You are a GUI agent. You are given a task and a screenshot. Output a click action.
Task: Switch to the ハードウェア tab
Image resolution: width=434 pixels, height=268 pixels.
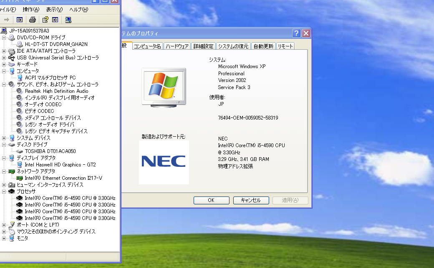177,46
